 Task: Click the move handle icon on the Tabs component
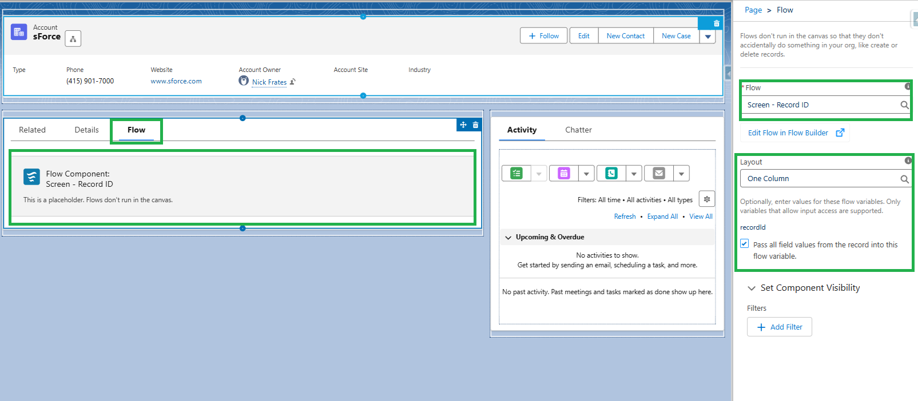463,125
